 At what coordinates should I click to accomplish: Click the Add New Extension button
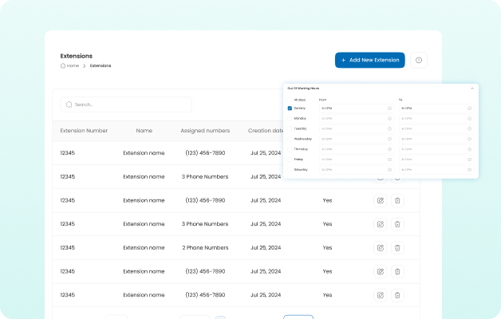(369, 60)
